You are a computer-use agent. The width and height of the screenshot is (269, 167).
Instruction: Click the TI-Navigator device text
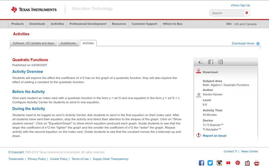(x=212, y=130)
